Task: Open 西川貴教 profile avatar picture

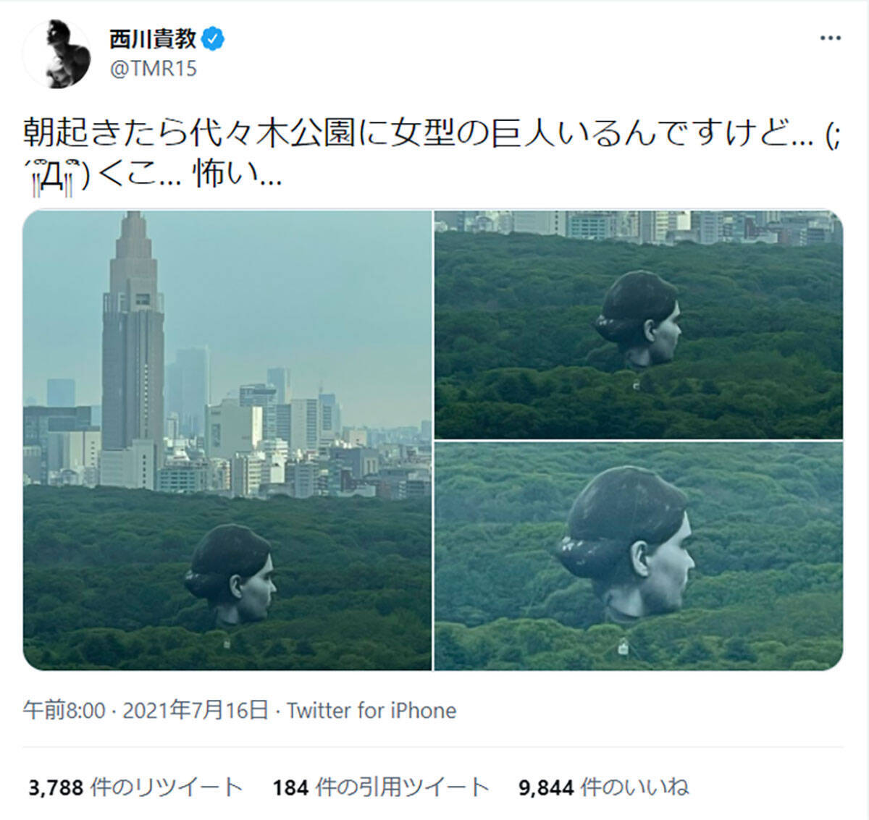Action: [58, 54]
